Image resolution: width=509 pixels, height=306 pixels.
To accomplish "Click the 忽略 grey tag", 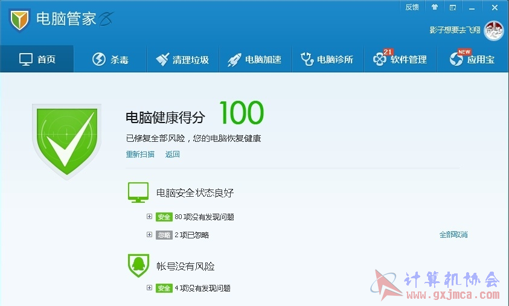I will (164, 235).
